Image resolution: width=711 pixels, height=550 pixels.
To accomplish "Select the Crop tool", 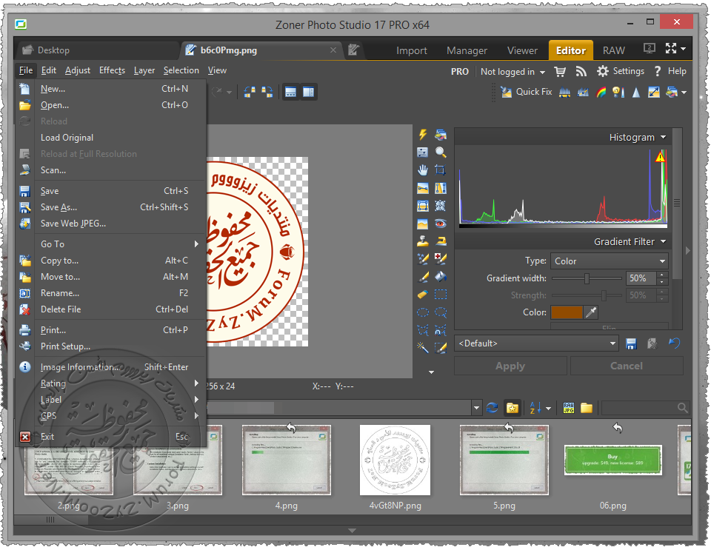I will point(440,170).
